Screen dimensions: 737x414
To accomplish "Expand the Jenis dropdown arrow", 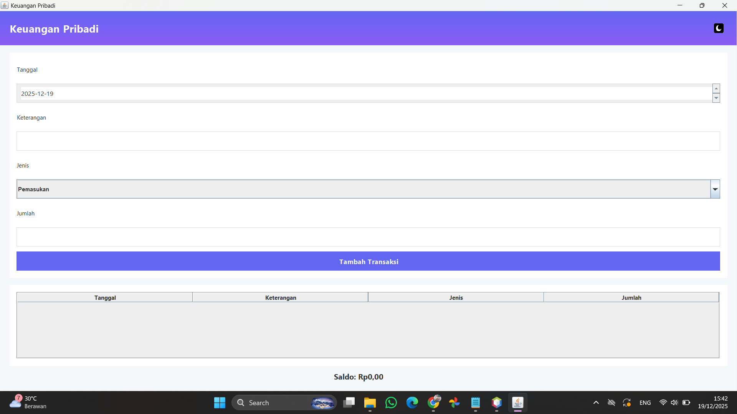I will 715,189.
